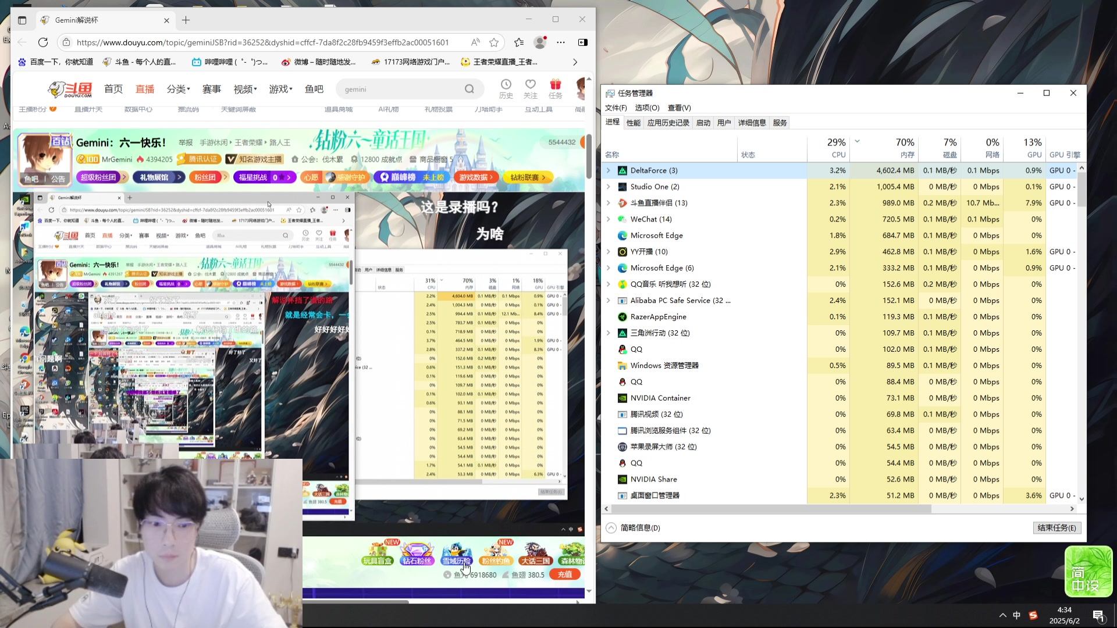Open Edge settings and more menu

[x=561, y=42]
